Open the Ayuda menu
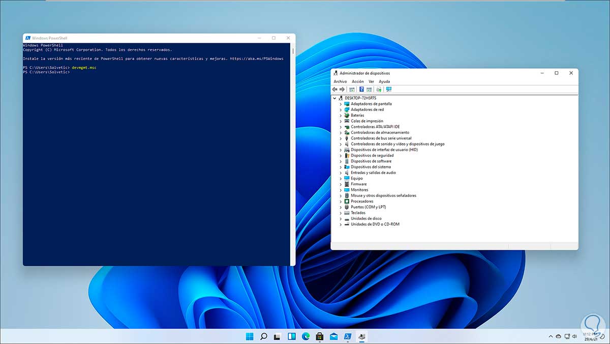The height and width of the screenshot is (344, 610). coord(384,81)
